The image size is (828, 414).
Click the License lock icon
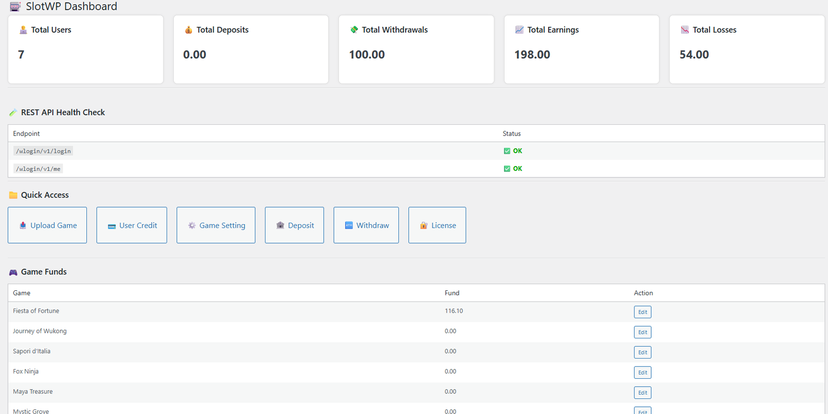click(424, 226)
